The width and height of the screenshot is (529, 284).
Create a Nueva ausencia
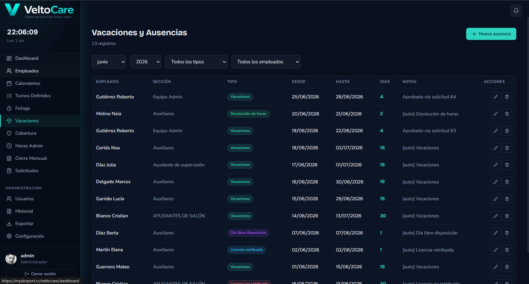coord(491,34)
